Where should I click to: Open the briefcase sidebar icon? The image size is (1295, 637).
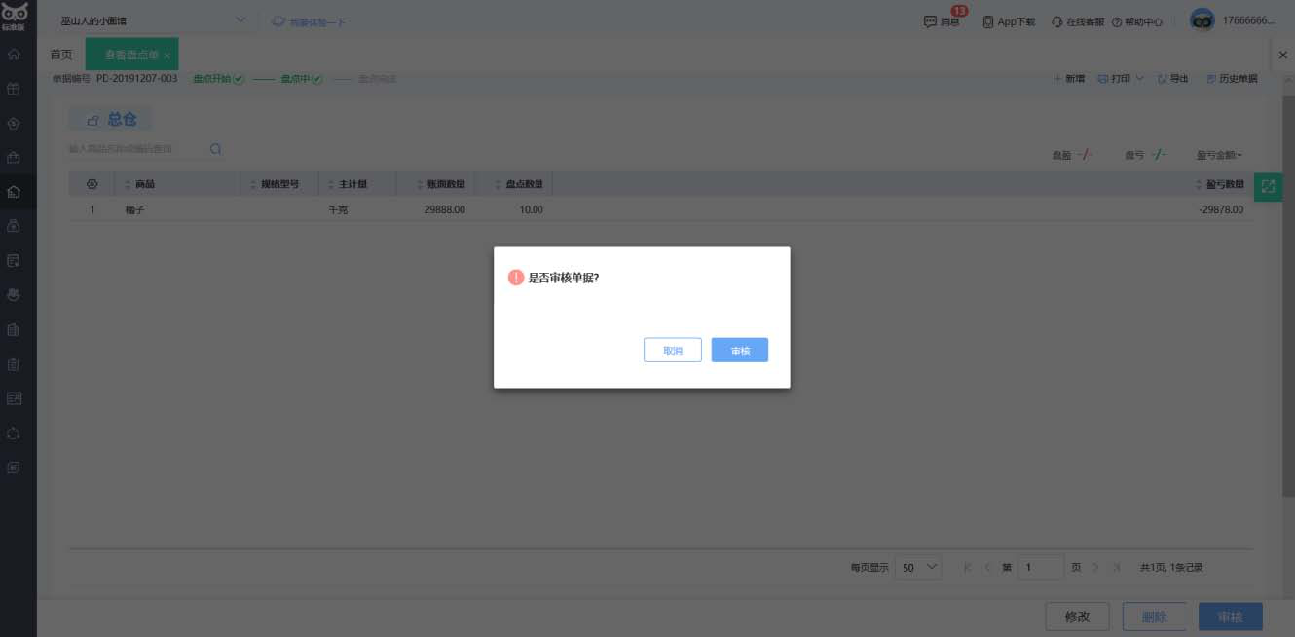pyautogui.click(x=14, y=157)
